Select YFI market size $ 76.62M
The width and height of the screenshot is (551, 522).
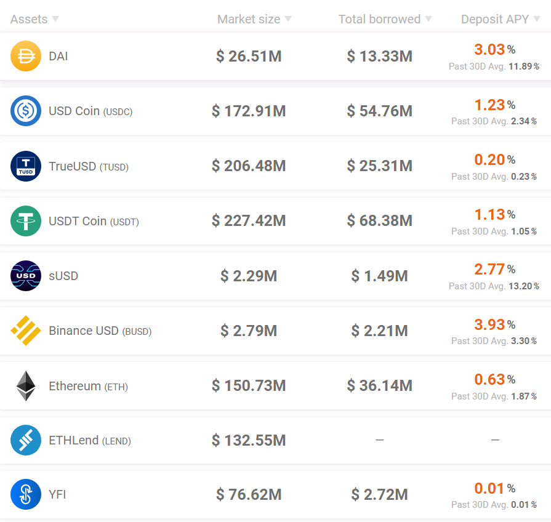click(x=249, y=494)
